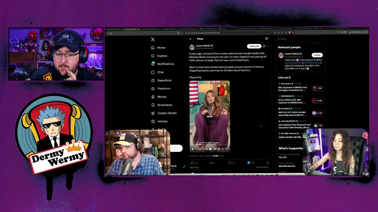The width and height of the screenshot is (378, 212).
Task: Click the Articles icon in sidebar
Action: [x=153, y=121]
